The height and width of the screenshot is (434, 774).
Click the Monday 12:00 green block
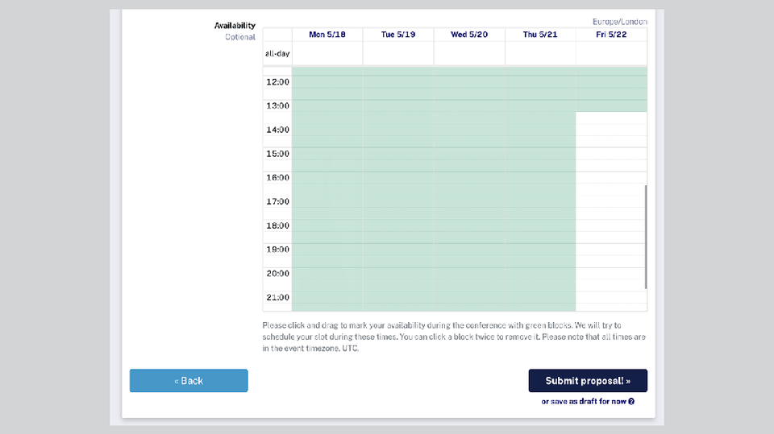pos(327,82)
